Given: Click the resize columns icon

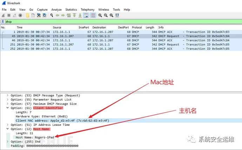Looking at the screenshot, I should tap(117, 15).
